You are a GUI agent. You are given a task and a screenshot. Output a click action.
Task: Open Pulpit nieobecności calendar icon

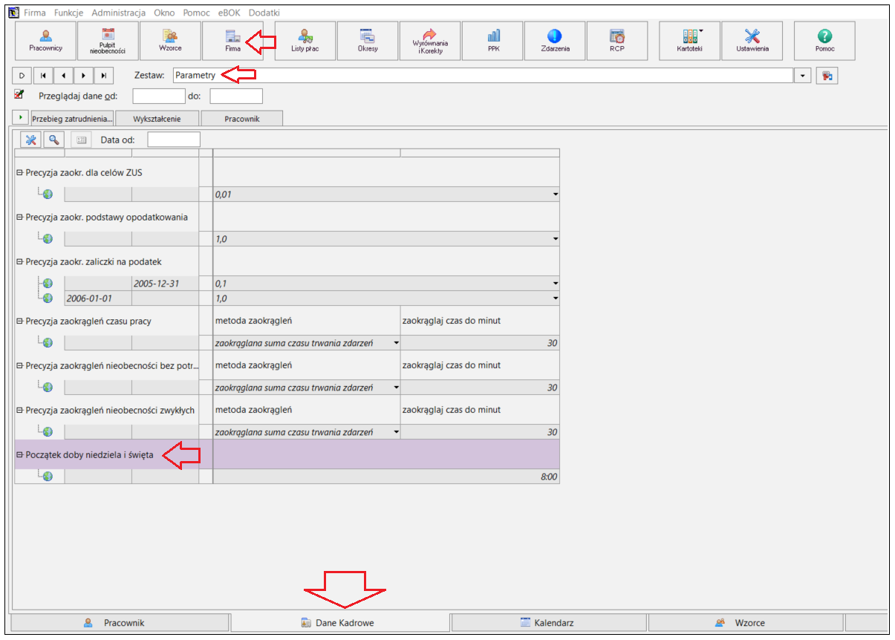(108, 33)
